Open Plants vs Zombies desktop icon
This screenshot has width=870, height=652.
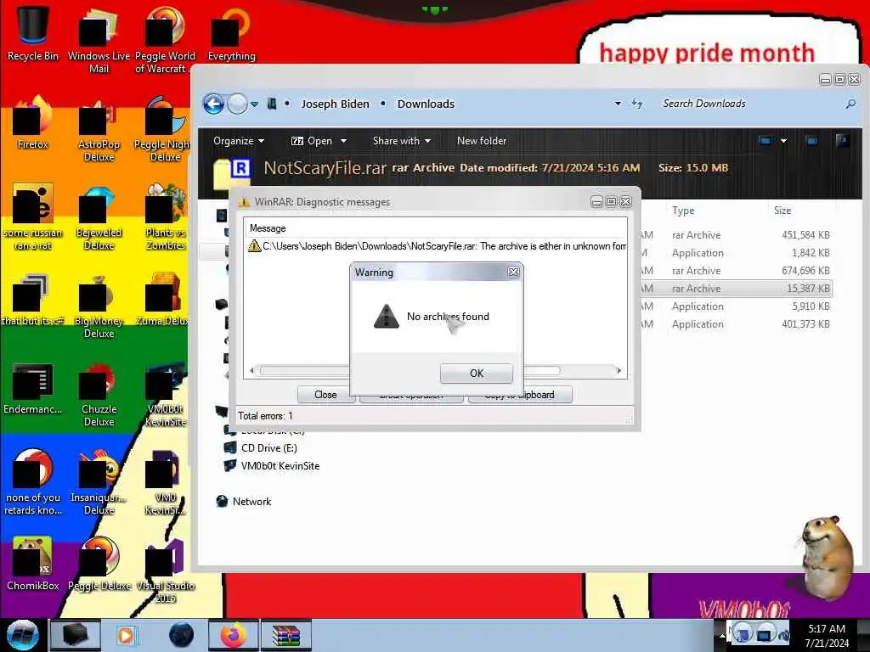[x=166, y=217]
